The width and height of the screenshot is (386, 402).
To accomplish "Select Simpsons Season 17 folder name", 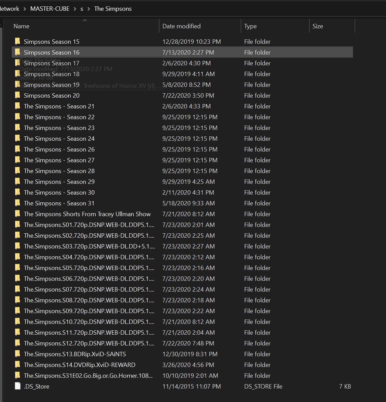I will 52,63.
